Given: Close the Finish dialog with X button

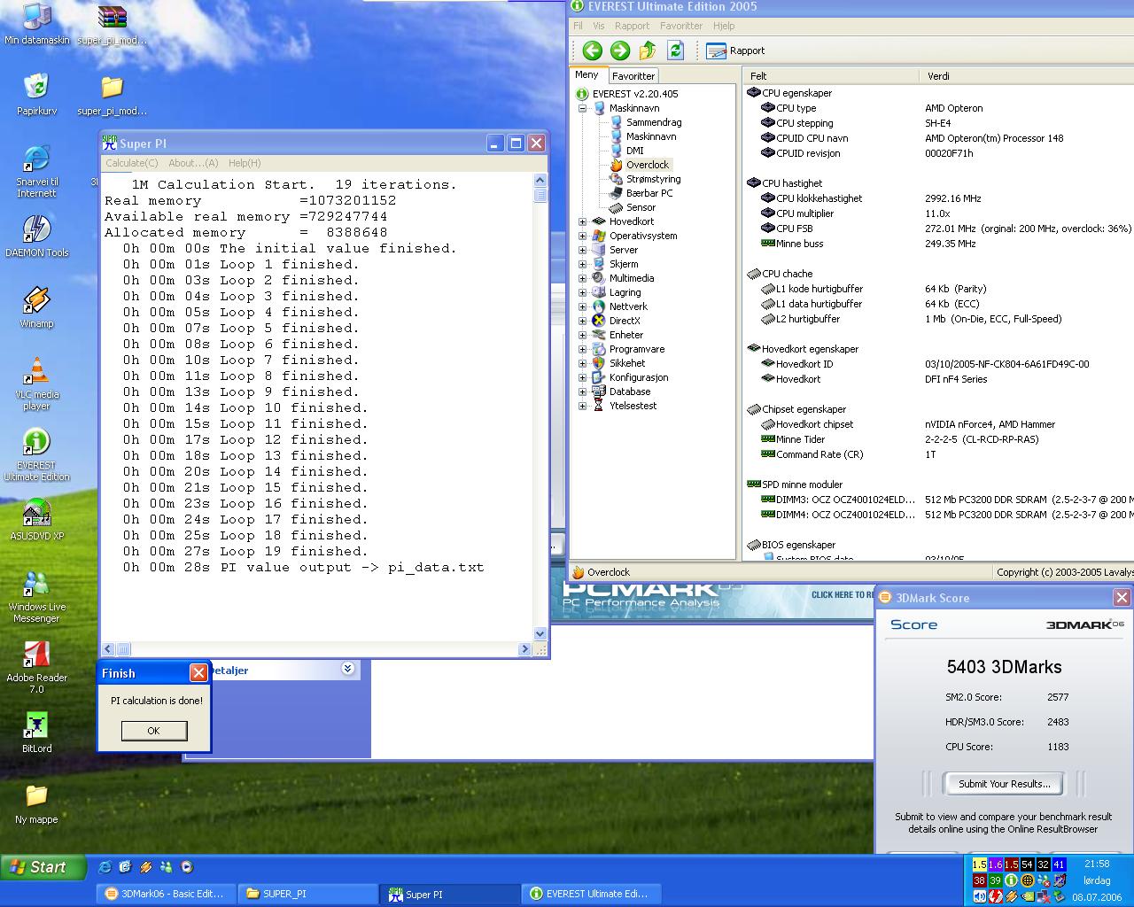Looking at the screenshot, I should click(x=198, y=673).
